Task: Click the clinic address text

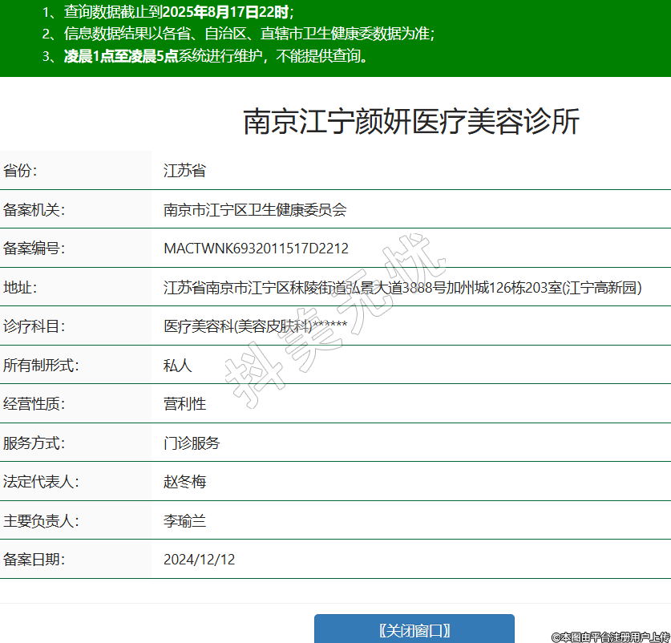Action: 402,288
